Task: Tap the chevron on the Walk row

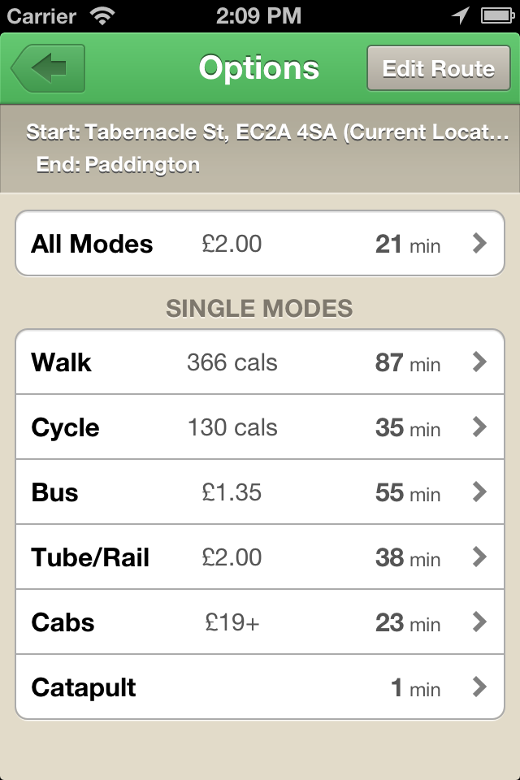Action: (479, 362)
